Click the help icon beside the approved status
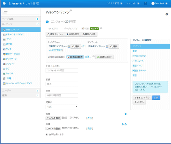This screenshot has width=171, height=144. [101, 28]
